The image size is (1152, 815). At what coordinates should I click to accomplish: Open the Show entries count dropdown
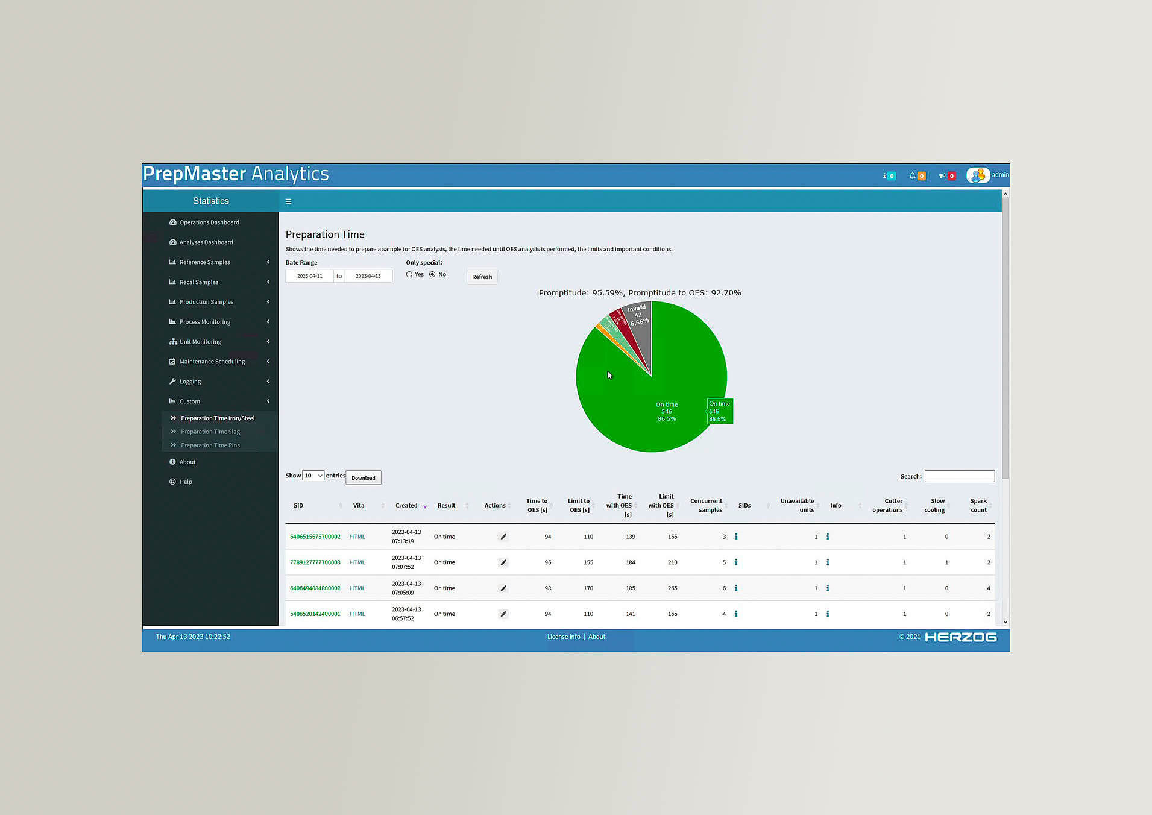point(313,476)
